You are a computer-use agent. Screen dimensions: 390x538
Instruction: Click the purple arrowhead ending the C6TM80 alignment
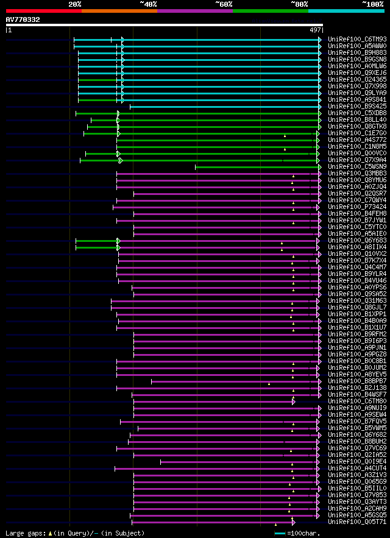click(294, 402)
